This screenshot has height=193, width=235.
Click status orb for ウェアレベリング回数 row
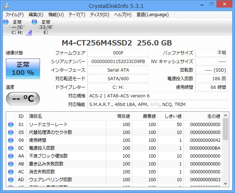pyautogui.click(x=11, y=180)
